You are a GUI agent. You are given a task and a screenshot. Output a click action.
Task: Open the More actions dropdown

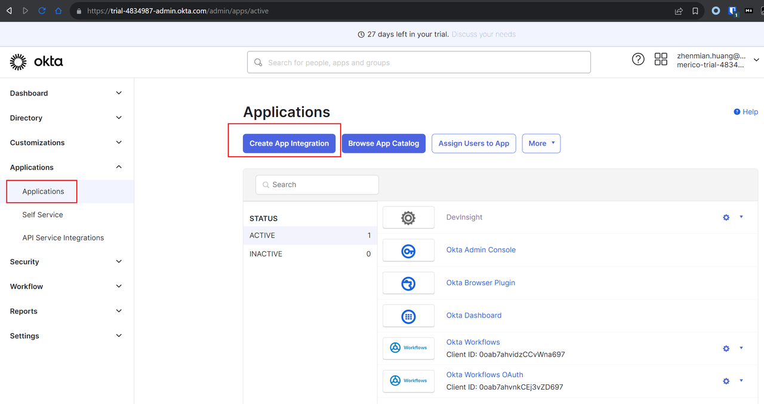point(541,143)
